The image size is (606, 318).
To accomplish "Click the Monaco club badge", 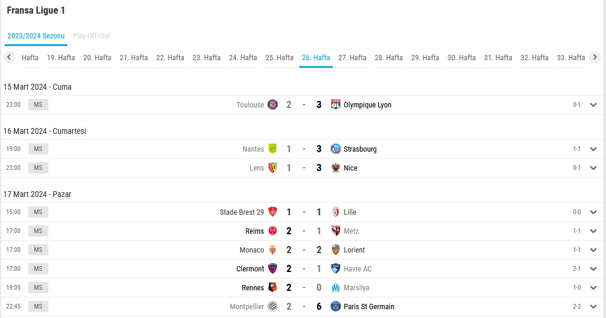I will (273, 250).
